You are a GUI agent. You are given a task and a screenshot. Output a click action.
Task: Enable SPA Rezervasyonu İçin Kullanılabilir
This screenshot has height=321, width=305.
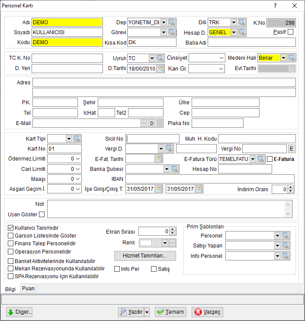pos(10,276)
